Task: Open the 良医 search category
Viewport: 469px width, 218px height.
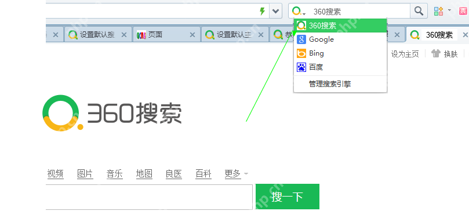Action: tap(174, 174)
